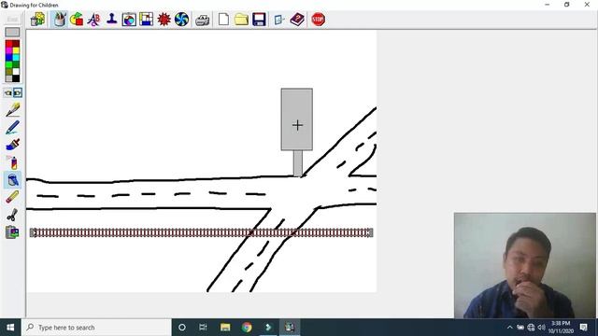Pick the dark red color swatch

tap(16, 44)
